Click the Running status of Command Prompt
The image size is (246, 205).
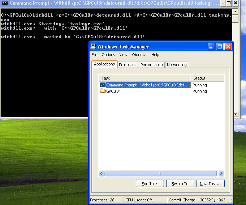coord(199,85)
